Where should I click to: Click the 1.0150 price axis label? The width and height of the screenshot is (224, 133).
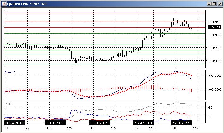pos(214,48)
